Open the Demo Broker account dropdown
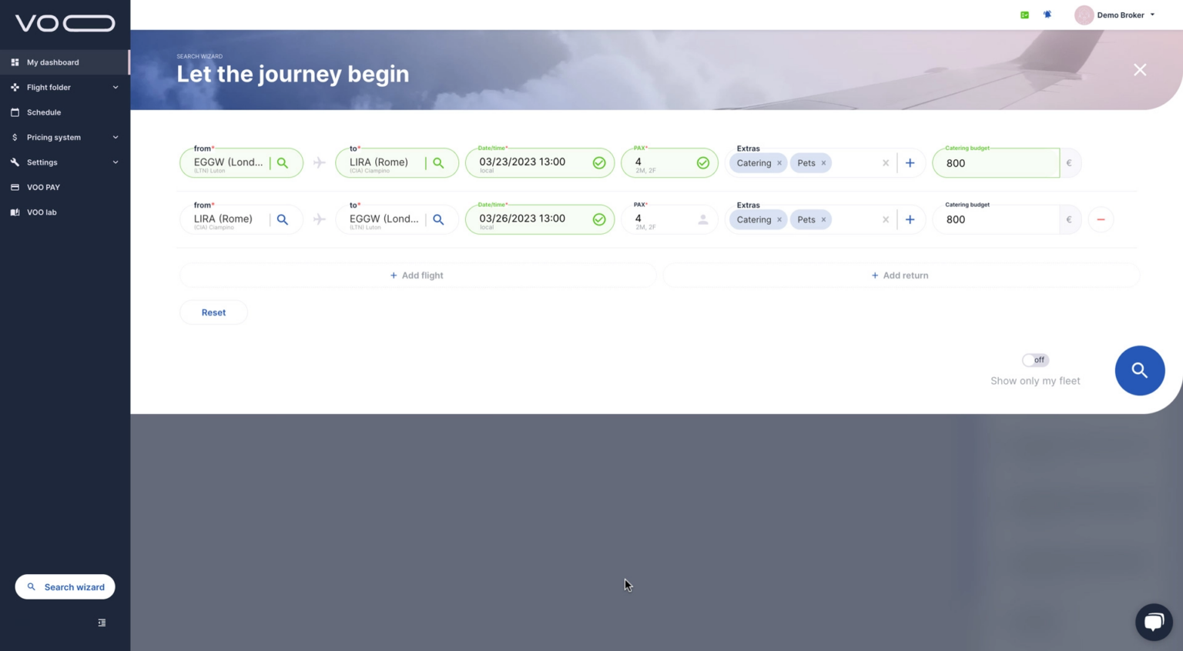Viewport: 1183px width, 651px height. tap(1115, 15)
